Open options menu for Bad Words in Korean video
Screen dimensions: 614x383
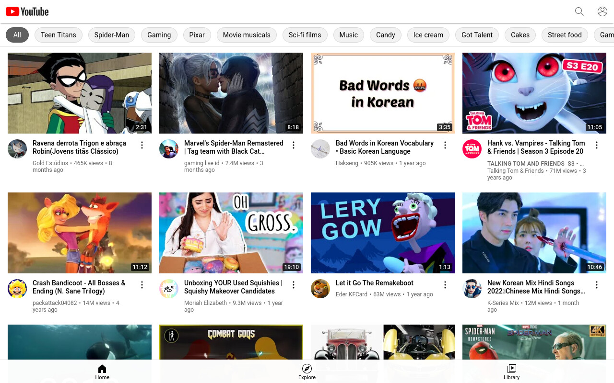pyautogui.click(x=445, y=145)
